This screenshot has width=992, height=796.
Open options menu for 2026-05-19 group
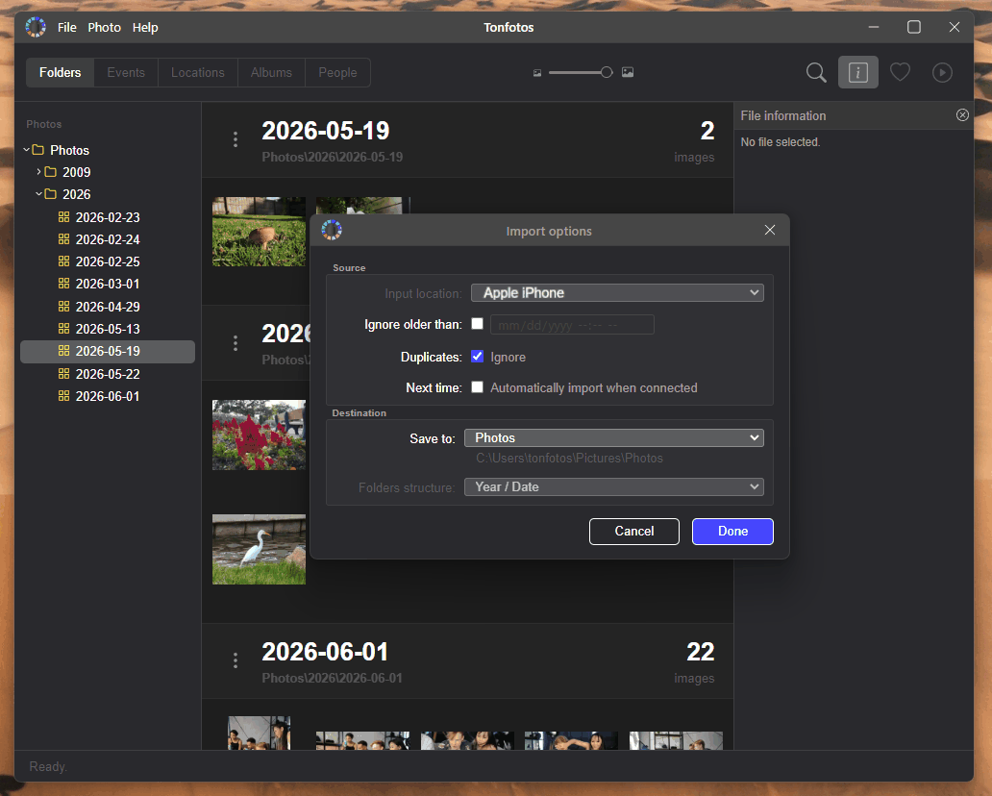(x=236, y=139)
